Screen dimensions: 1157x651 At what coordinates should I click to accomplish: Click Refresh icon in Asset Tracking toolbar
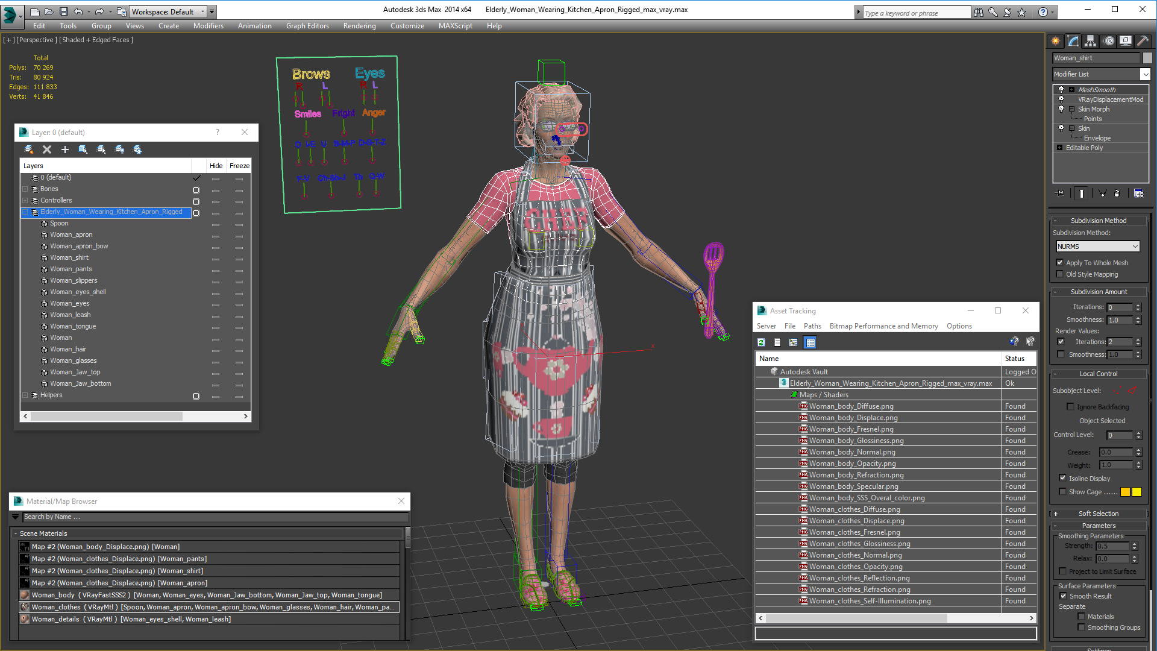pyautogui.click(x=762, y=342)
